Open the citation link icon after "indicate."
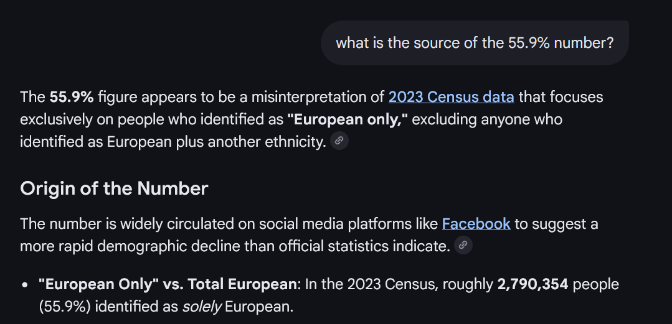The height and width of the screenshot is (324, 672). [463, 245]
